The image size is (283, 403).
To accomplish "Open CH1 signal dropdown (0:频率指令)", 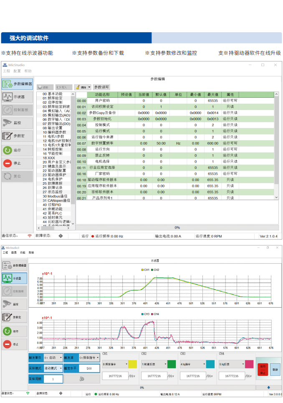I will click(115, 364).
